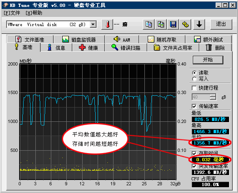Uncheck the 传输速率 checkbox

(194, 106)
